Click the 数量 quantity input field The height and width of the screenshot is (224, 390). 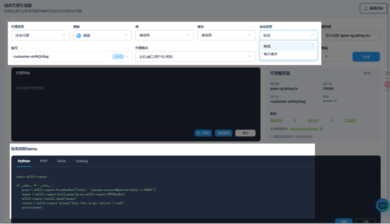tap(335, 57)
